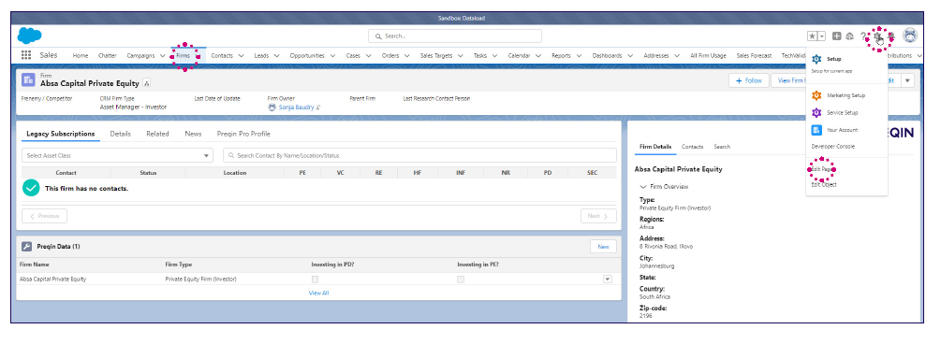Switch to the Details tab

point(121,134)
